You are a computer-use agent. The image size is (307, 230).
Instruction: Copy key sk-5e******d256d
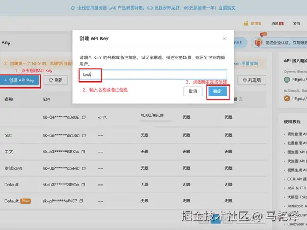click(84, 135)
